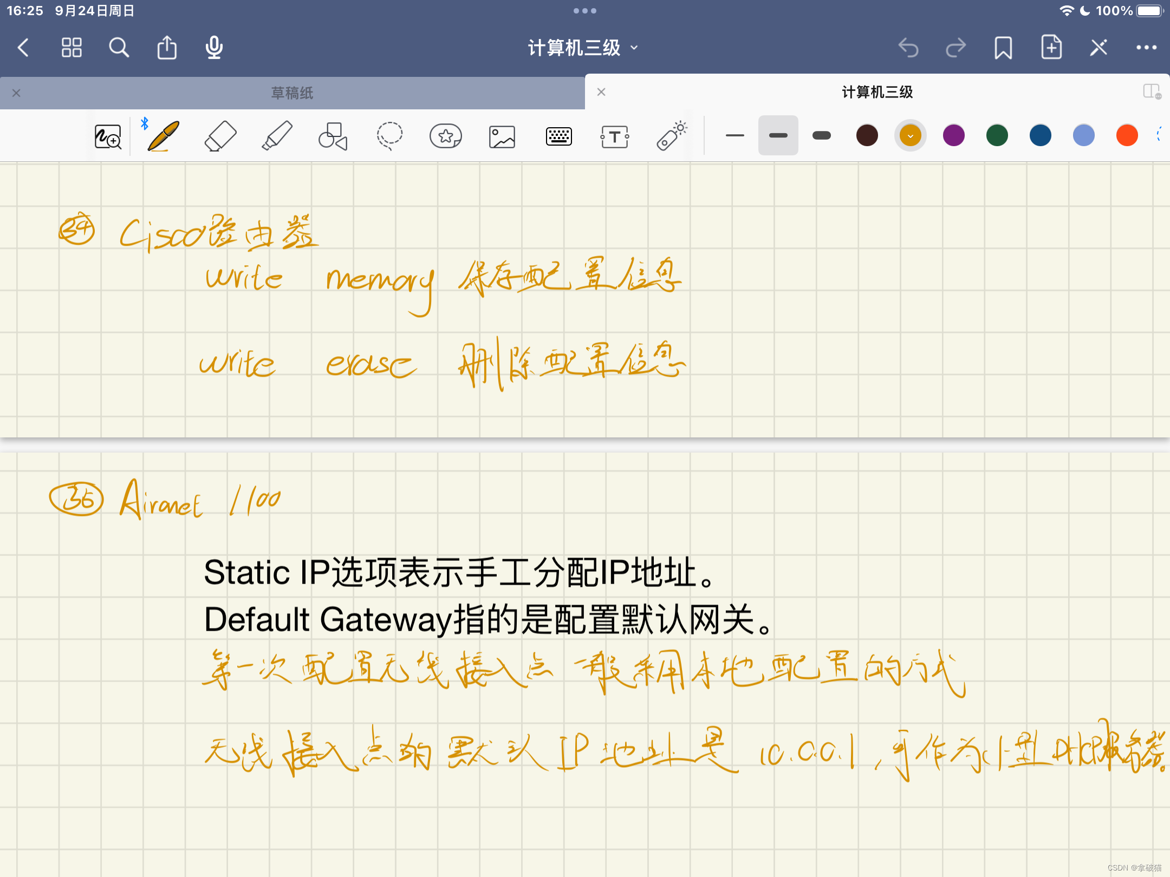Select the thinnest stroke width

734,135
